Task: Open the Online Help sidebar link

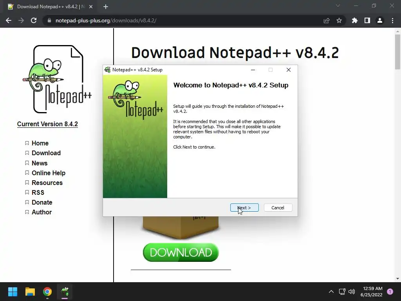Action: pyautogui.click(x=48, y=173)
